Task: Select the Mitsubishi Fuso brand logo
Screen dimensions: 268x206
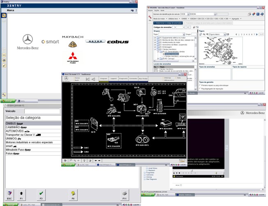Action: click(73, 58)
